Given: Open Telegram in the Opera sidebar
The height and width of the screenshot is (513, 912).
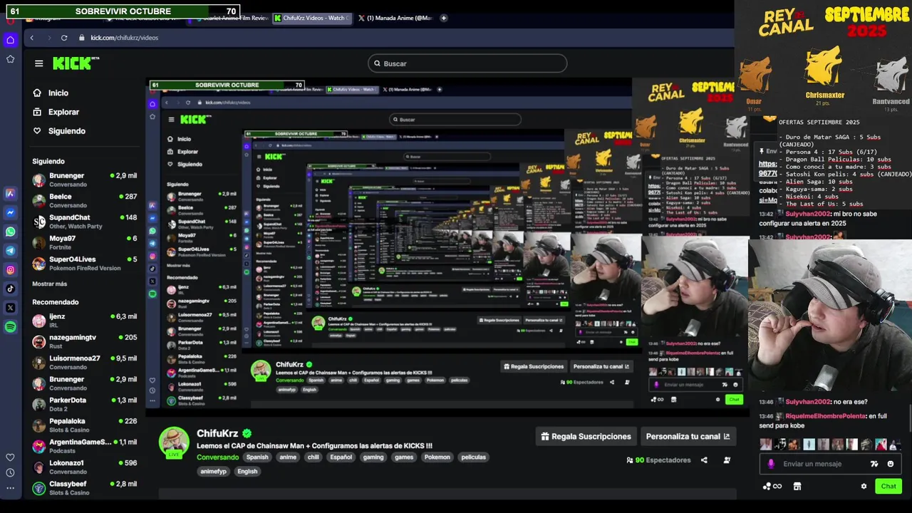Looking at the screenshot, I should tap(10, 251).
